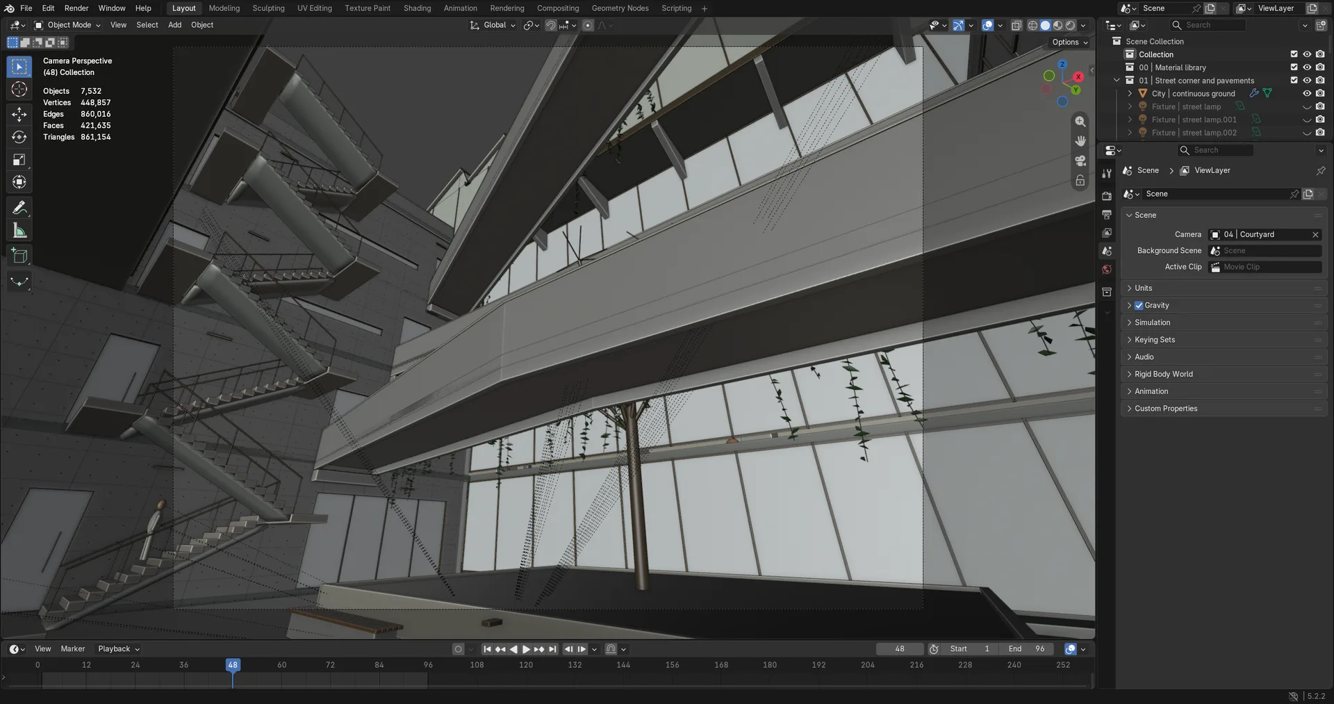Switch to the Shading workspace tab
This screenshot has width=1334, height=704.
coord(417,8)
